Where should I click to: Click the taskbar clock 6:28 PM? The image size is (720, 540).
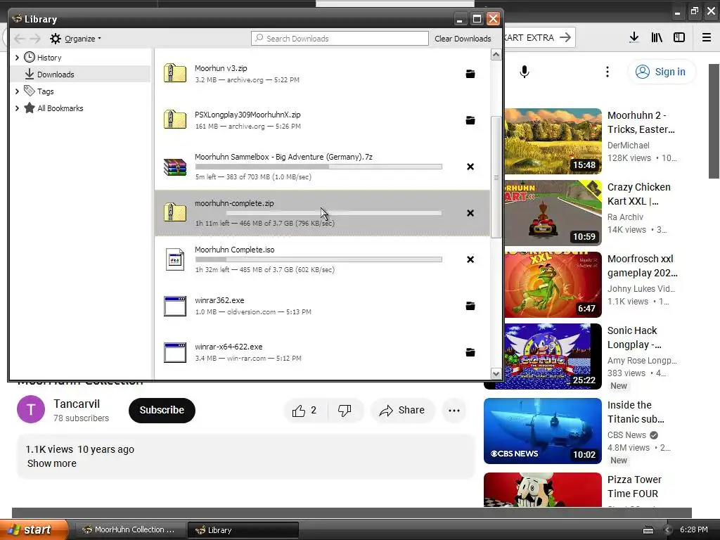[x=694, y=529]
